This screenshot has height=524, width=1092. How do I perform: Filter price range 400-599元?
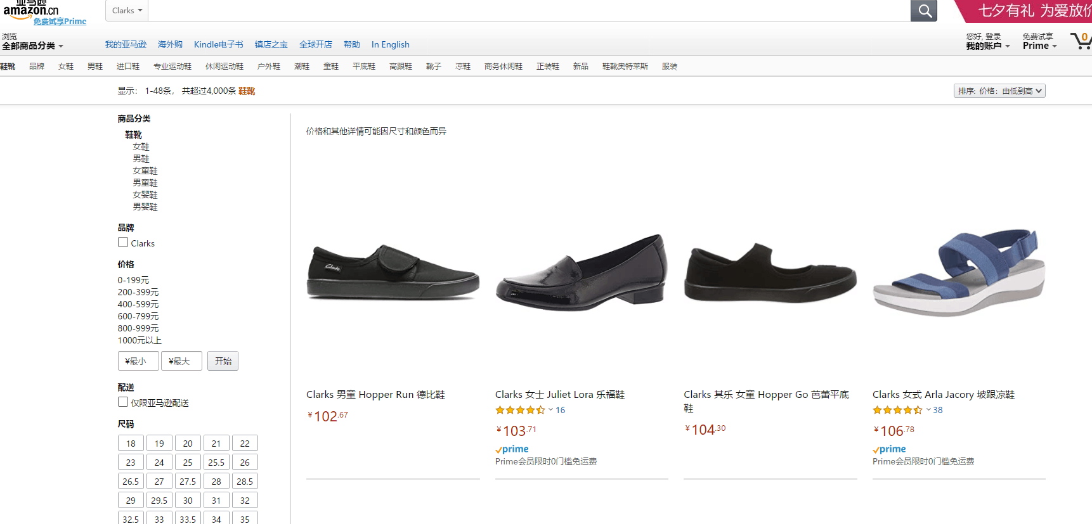(x=138, y=304)
